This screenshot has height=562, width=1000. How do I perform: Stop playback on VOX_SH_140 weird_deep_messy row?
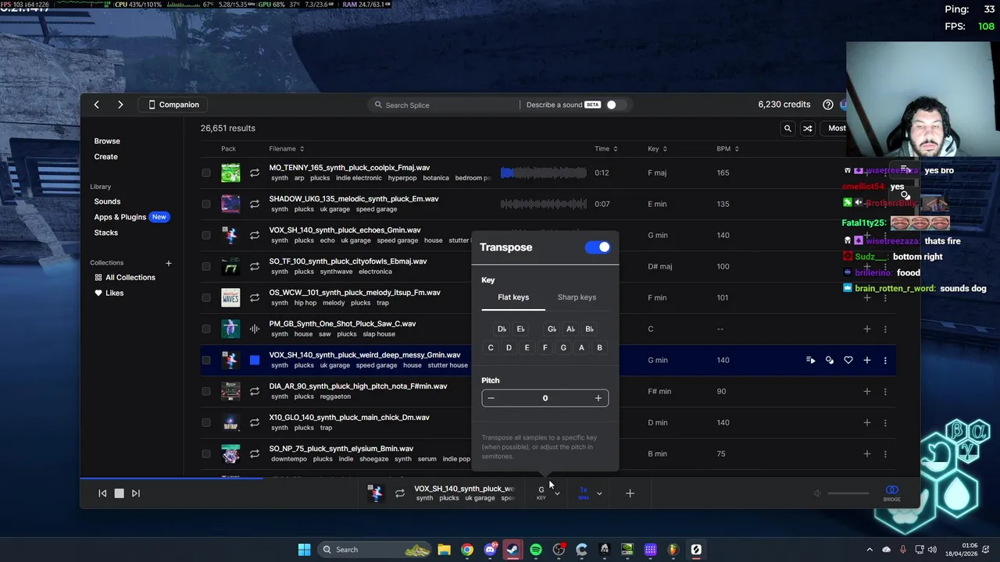(x=255, y=360)
